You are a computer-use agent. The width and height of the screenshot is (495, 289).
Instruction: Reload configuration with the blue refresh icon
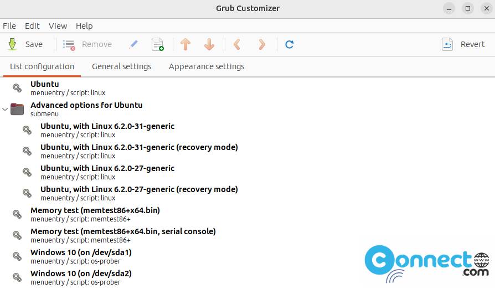pos(290,44)
